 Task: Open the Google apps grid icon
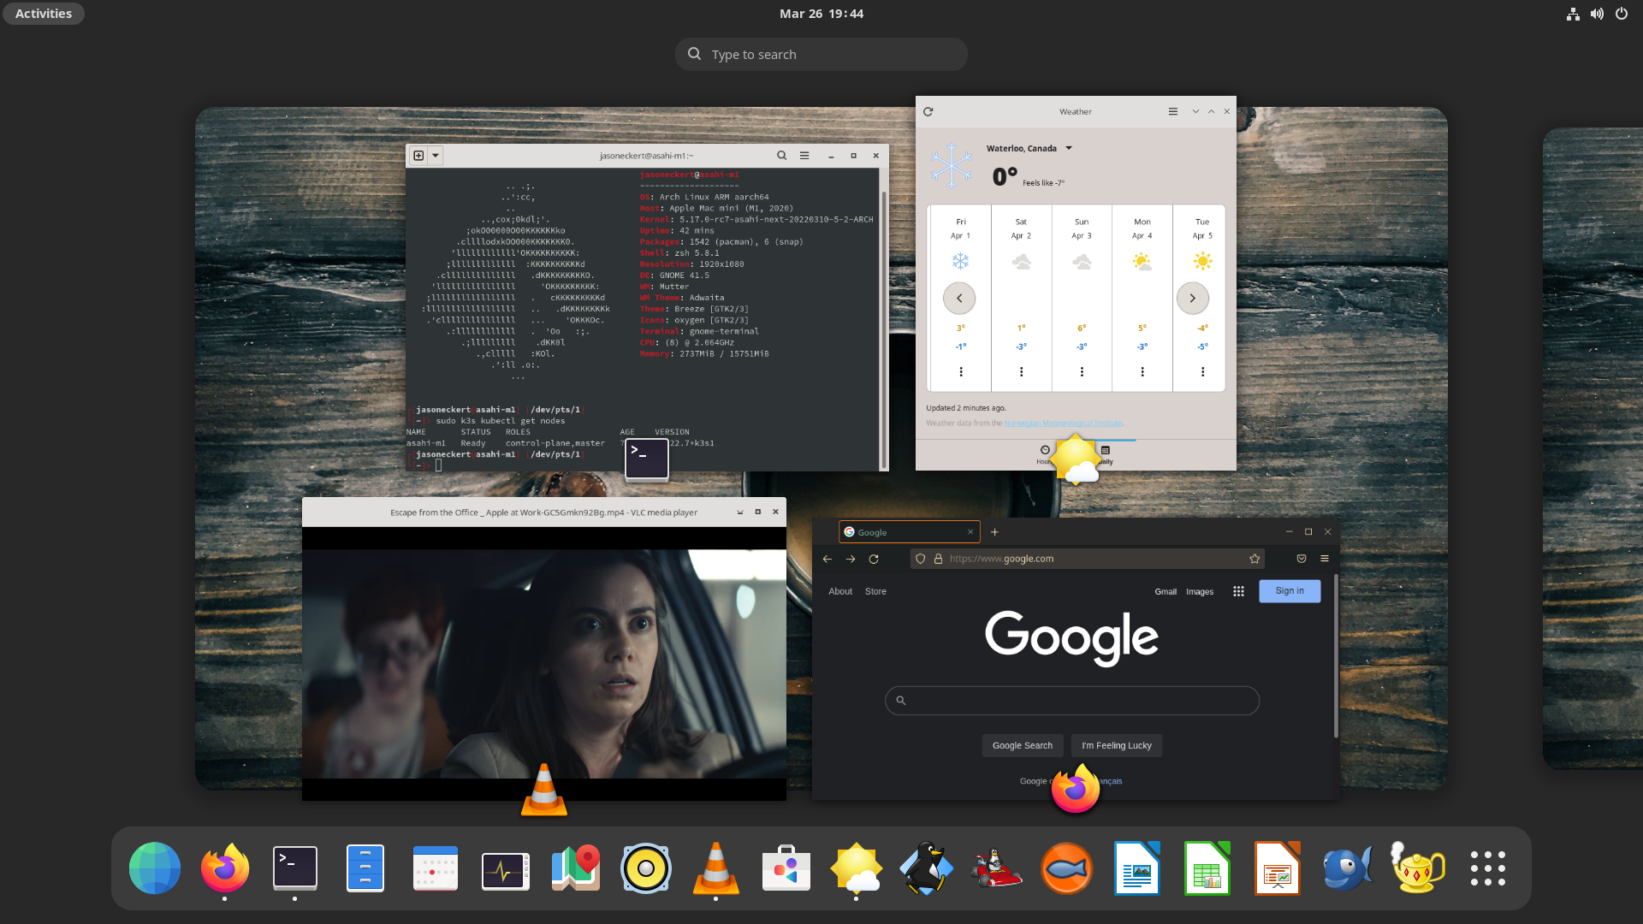click(1238, 591)
